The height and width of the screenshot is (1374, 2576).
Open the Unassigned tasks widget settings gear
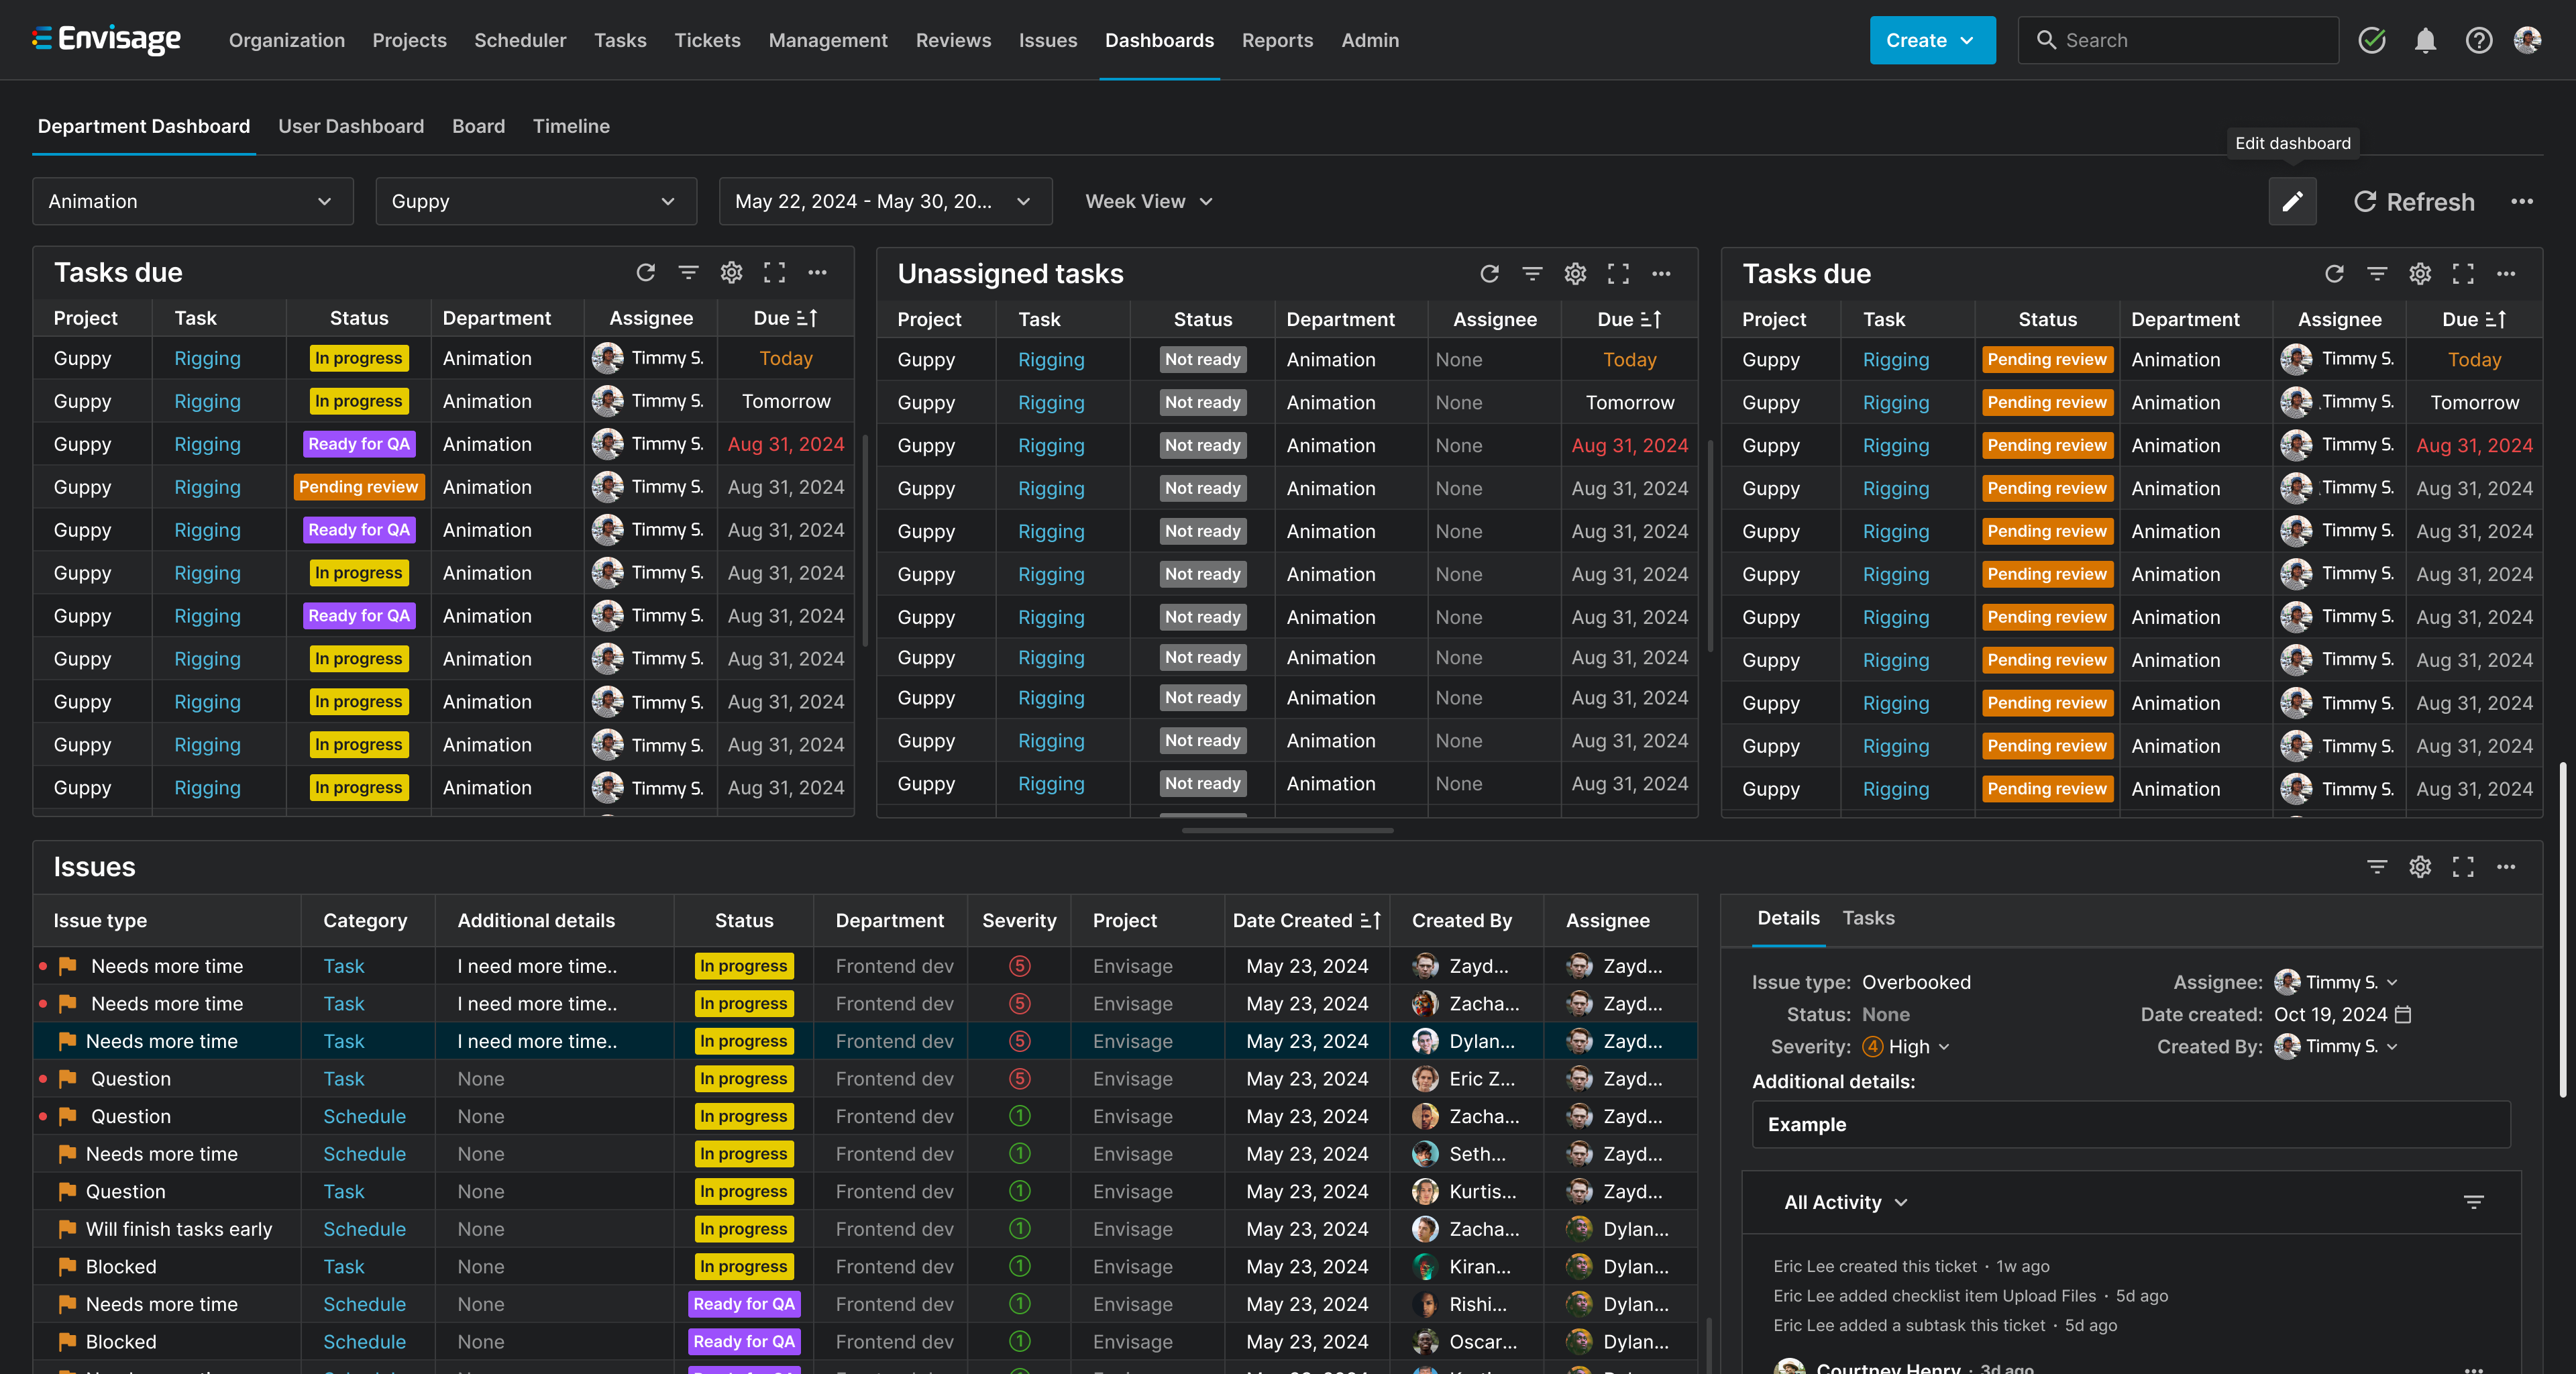pos(1575,274)
